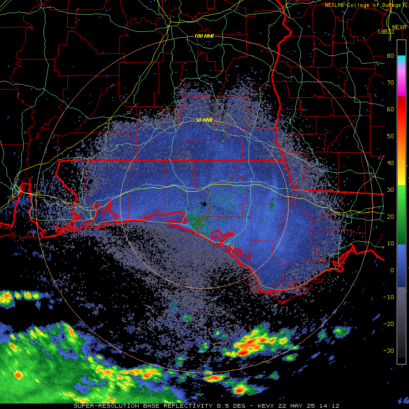Click the 20 value on the dBZ scale
This screenshot has height=409, width=409.
[x=390, y=216]
